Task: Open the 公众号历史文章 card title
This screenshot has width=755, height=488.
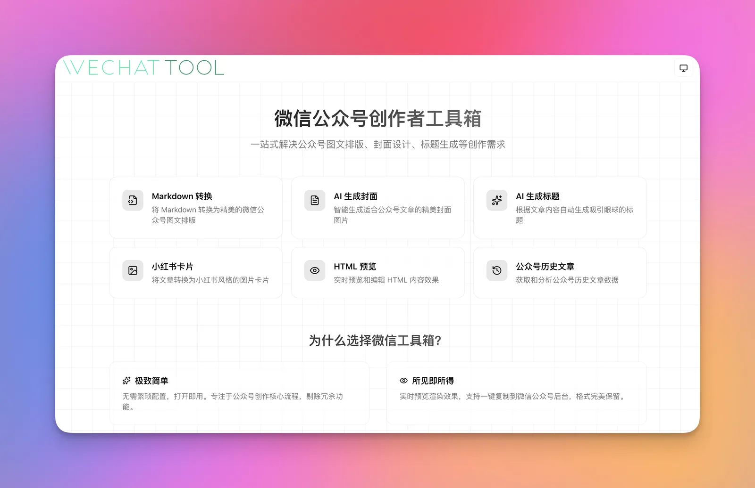Action: tap(545, 267)
